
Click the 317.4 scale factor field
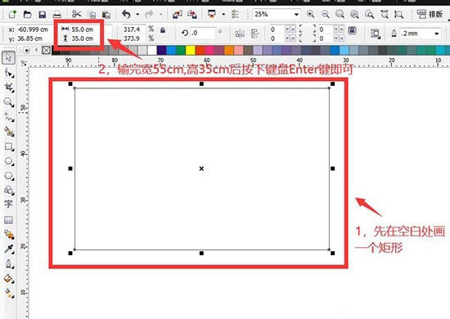pyautogui.click(x=133, y=29)
